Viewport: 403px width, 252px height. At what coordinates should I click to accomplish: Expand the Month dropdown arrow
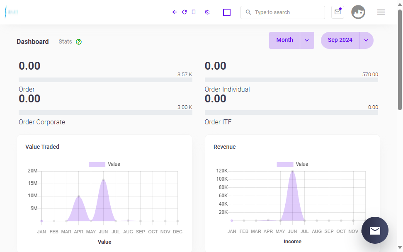tap(307, 40)
